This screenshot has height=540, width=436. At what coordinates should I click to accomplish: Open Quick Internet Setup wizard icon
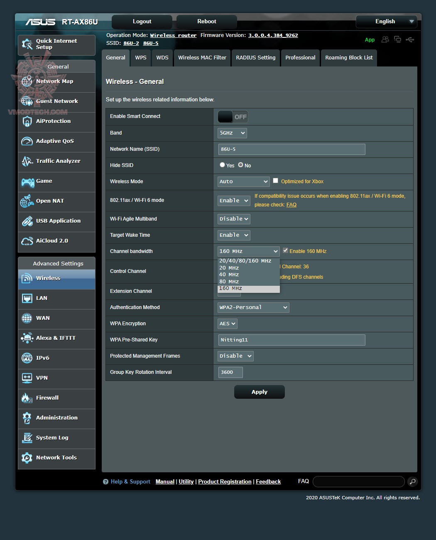[27, 44]
